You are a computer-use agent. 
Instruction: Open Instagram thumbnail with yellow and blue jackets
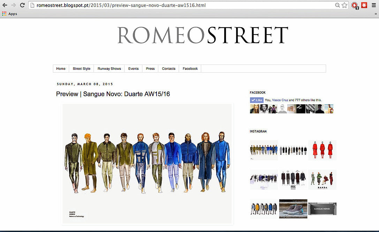pyautogui.click(x=264, y=209)
